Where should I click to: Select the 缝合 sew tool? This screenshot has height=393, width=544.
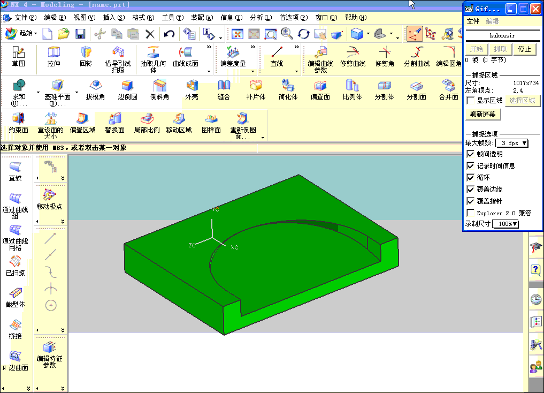(224, 89)
